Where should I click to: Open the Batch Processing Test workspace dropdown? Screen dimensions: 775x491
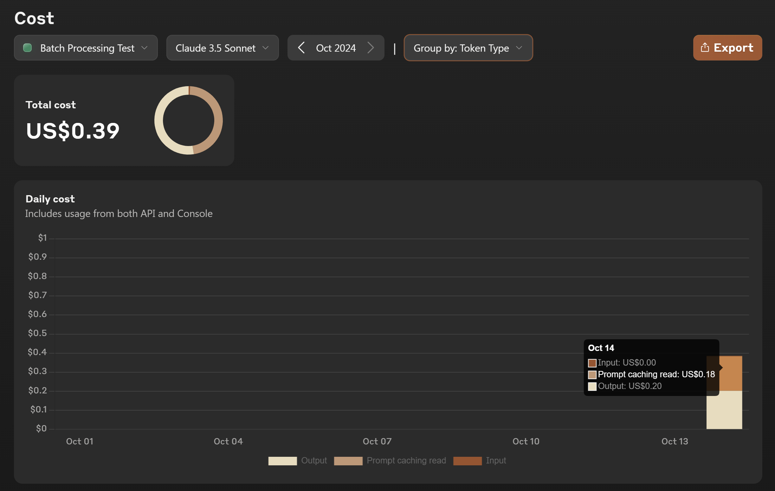(x=86, y=48)
